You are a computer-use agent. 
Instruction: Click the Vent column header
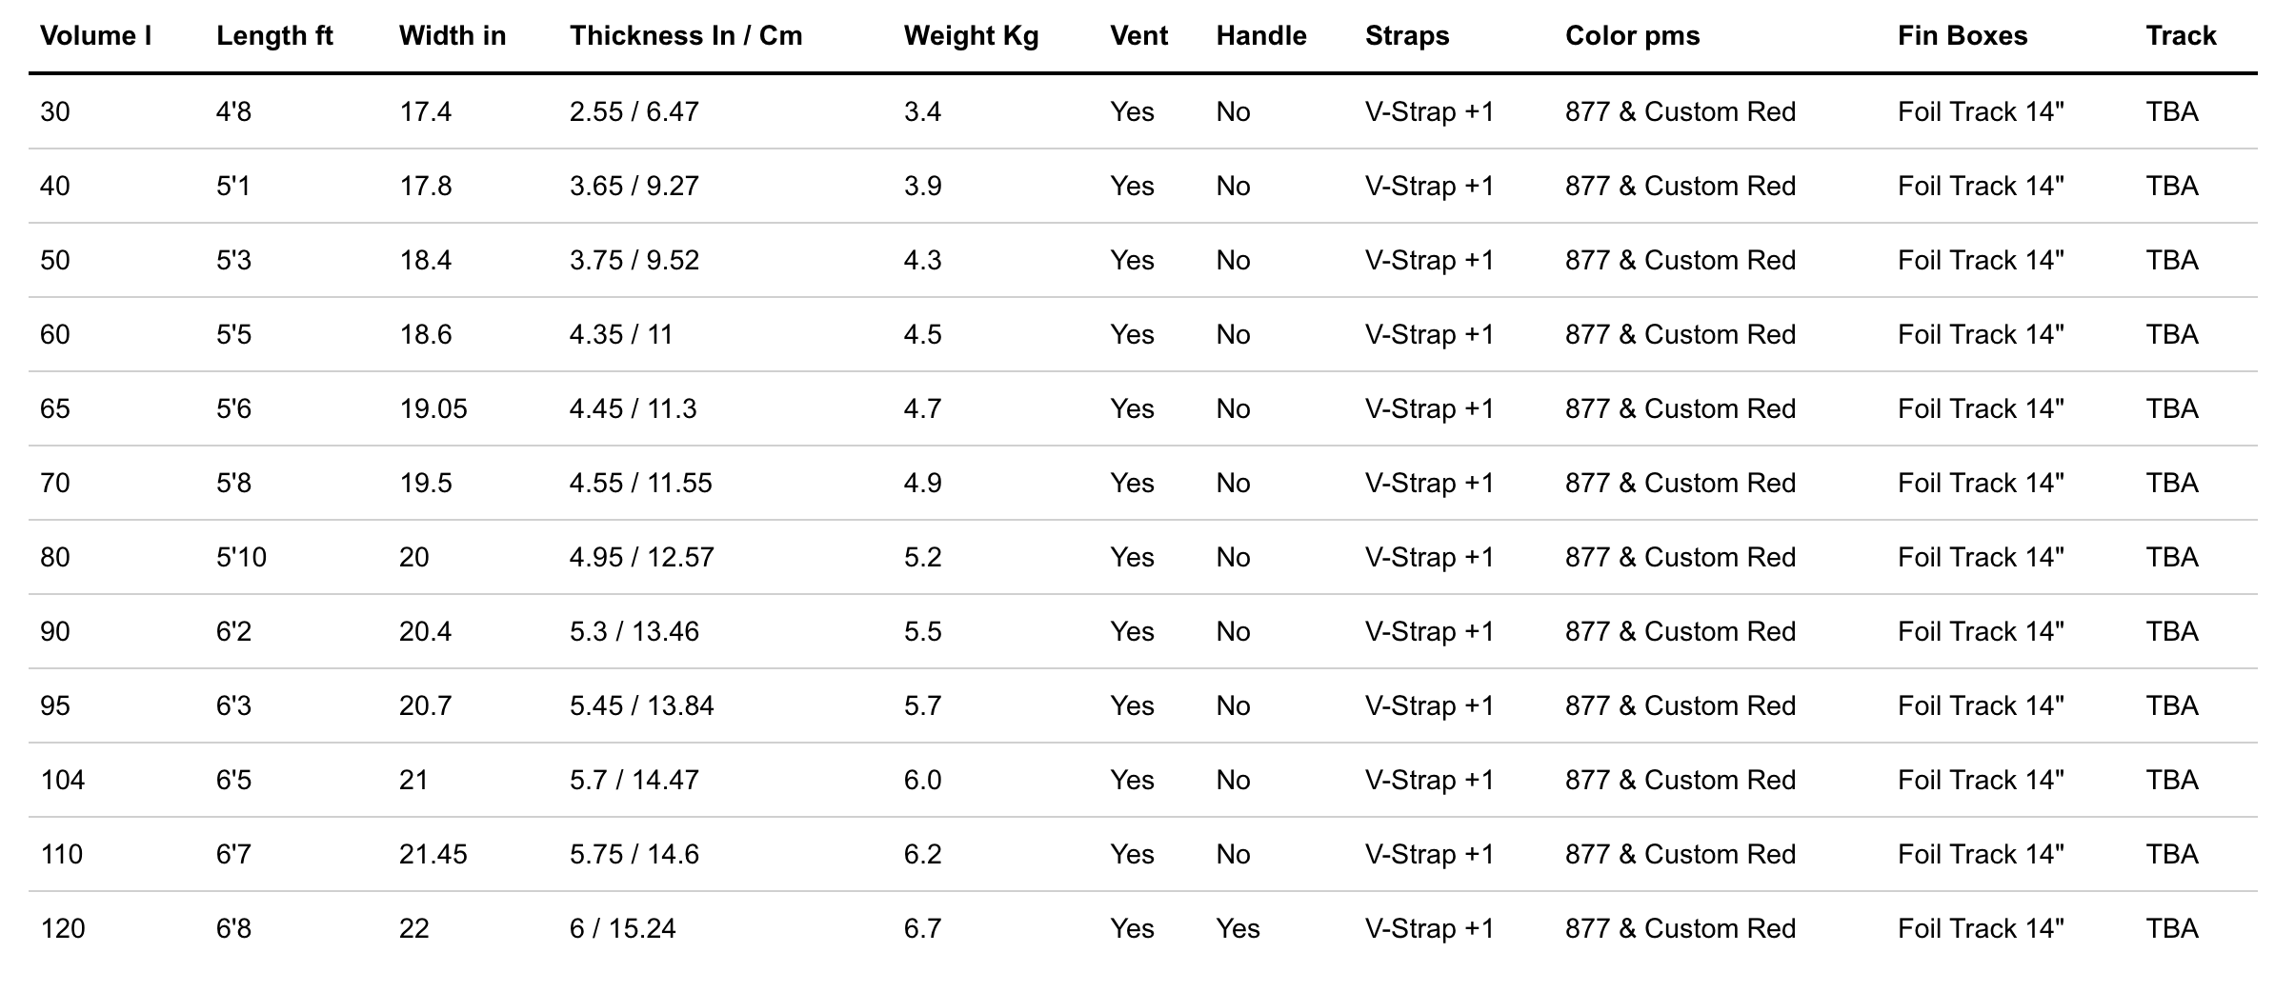1138,36
